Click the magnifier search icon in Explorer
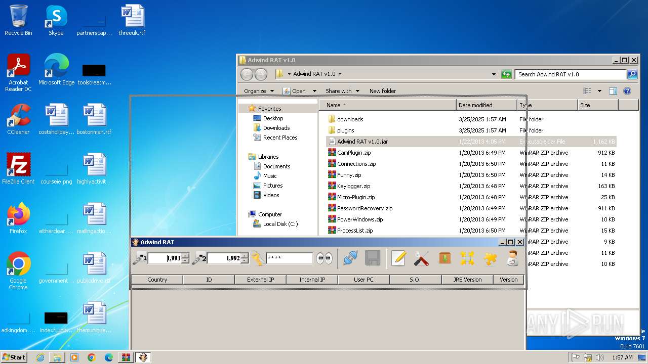Screen dimensions: 648x364 (x=632, y=74)
